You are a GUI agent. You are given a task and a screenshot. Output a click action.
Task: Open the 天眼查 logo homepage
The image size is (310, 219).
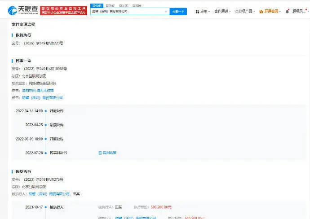23,10
